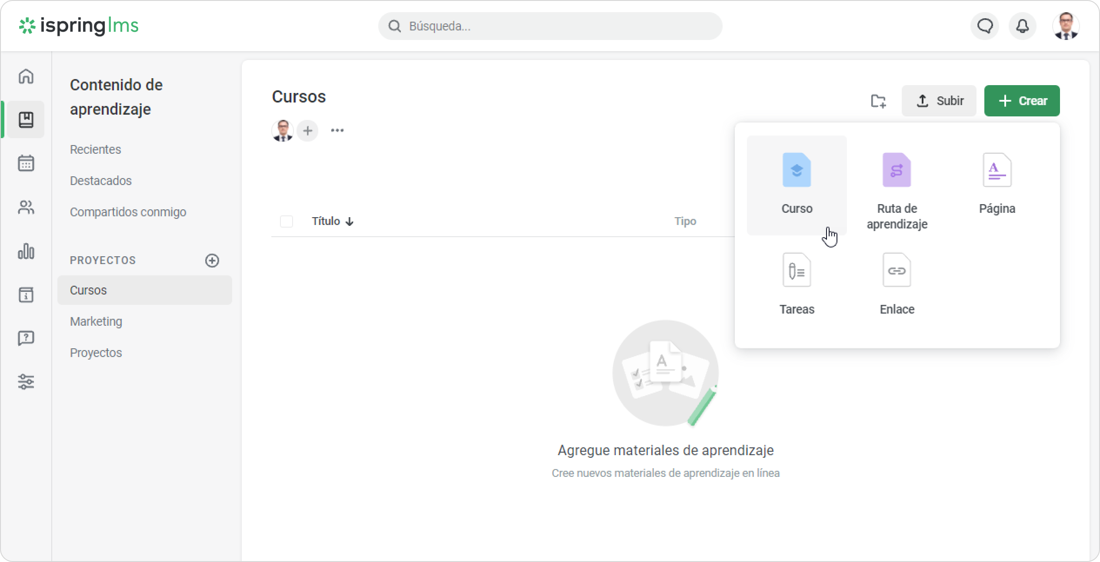The width and height of the screenshot is (1100, 562).
Task: Open the settings sliders icon in sidebar
Action: point(26,382)
